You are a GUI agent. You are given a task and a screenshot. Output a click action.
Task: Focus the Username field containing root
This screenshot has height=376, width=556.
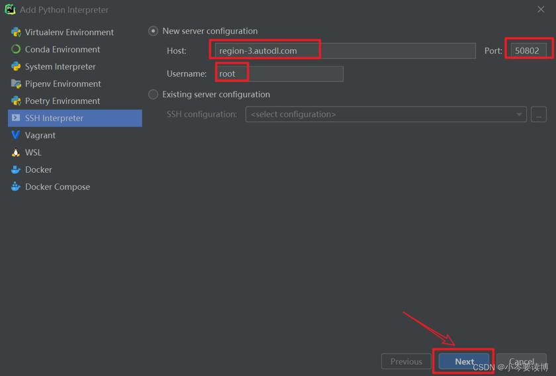279,73
